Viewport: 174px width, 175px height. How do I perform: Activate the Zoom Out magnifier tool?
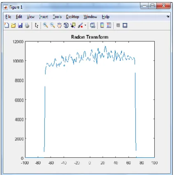point(53,26)
